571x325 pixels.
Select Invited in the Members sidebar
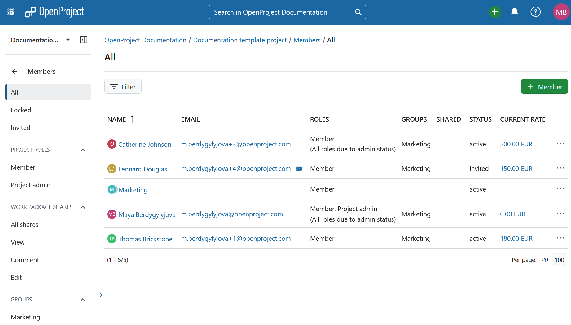click(x=20, y=128)
